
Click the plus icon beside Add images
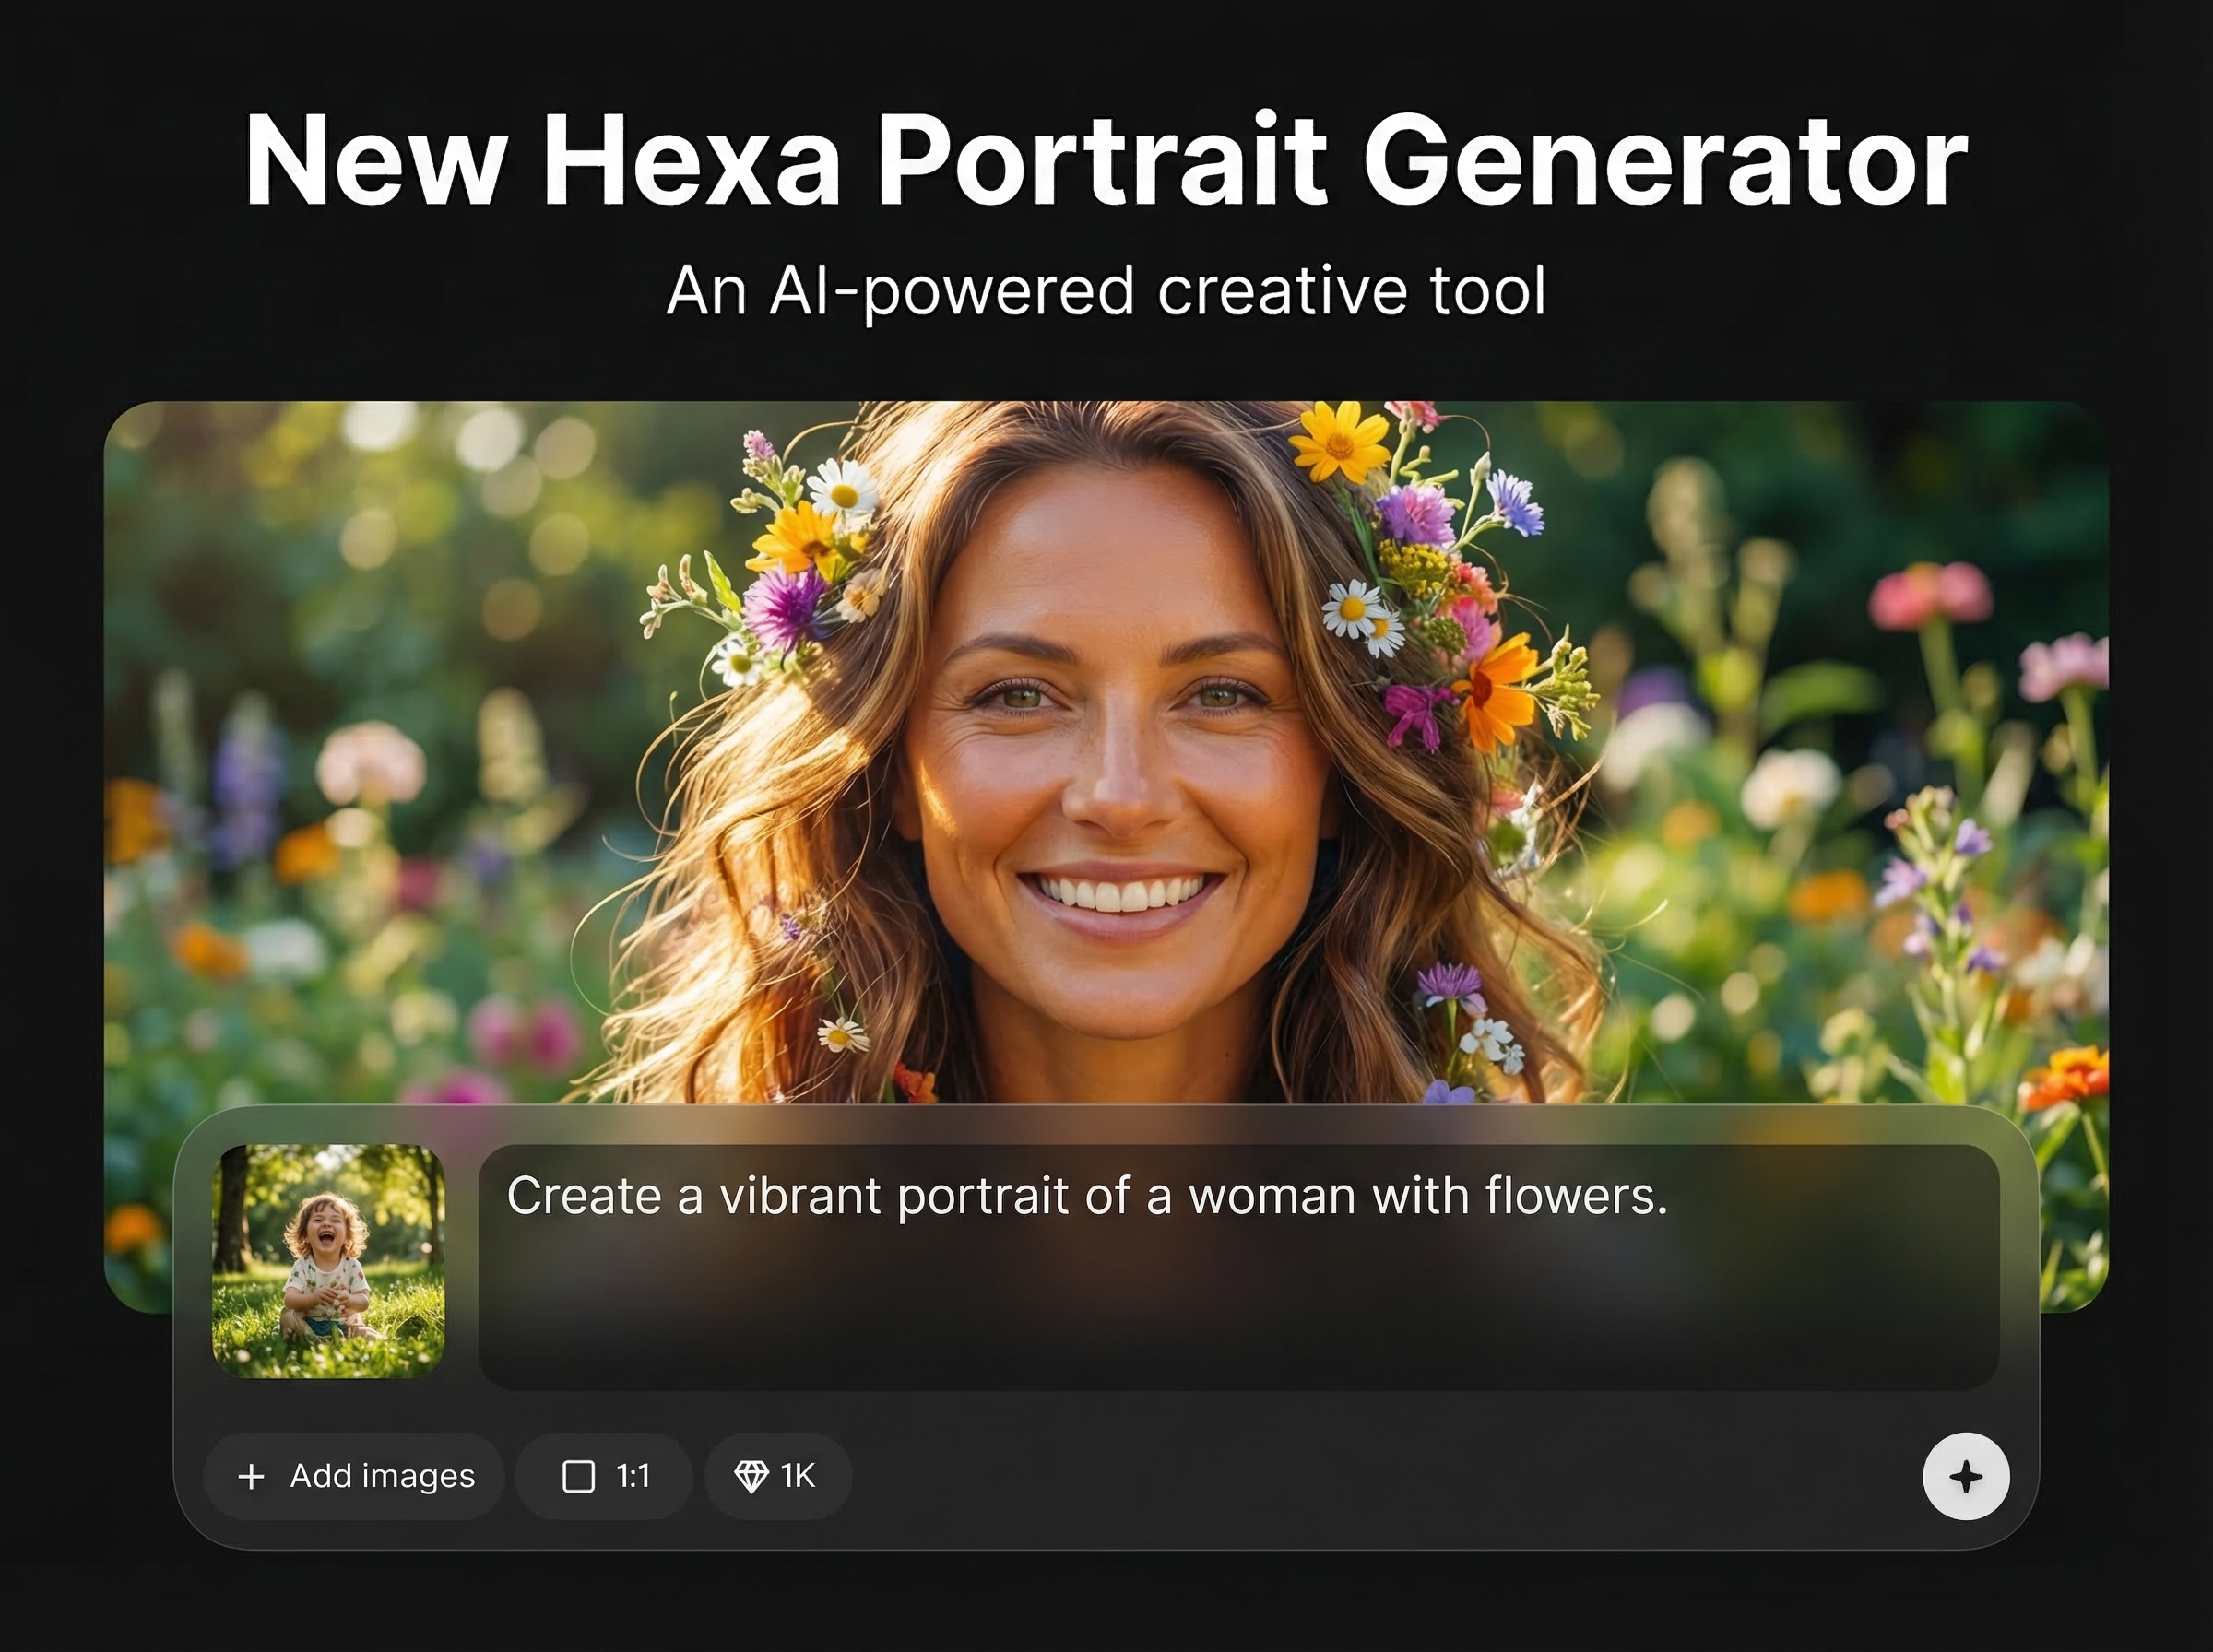[252, 1476]
